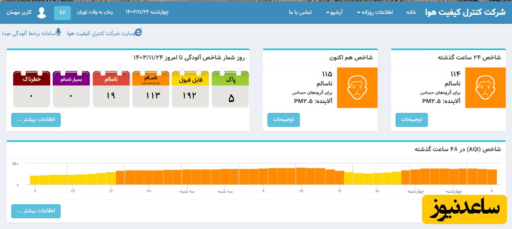Screen dimensions: 512x229
Task: Click توضیحات button under 24-hour index
Action: [411, 120]
